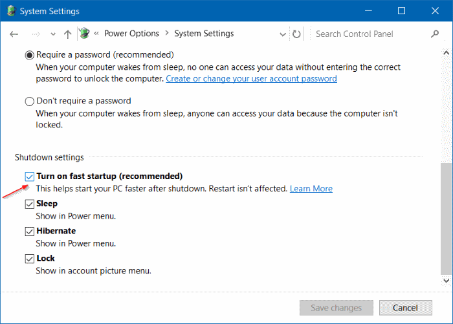Expand the chevron after Power Options
Viewport: 453px width, 324px height.
click(165, 34)
